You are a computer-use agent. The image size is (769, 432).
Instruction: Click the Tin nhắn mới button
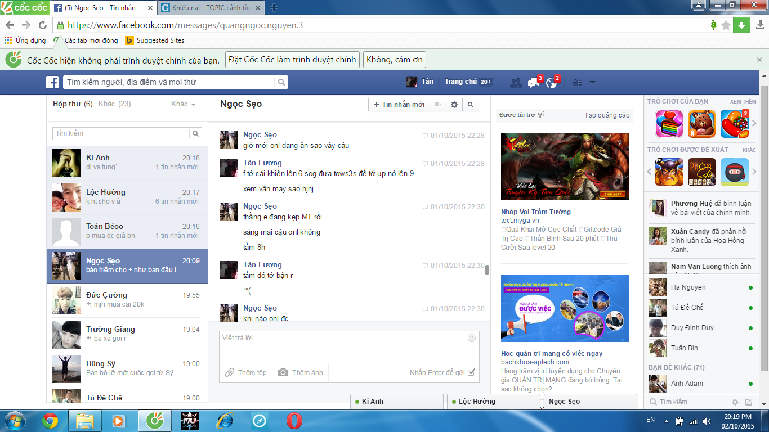399,105
